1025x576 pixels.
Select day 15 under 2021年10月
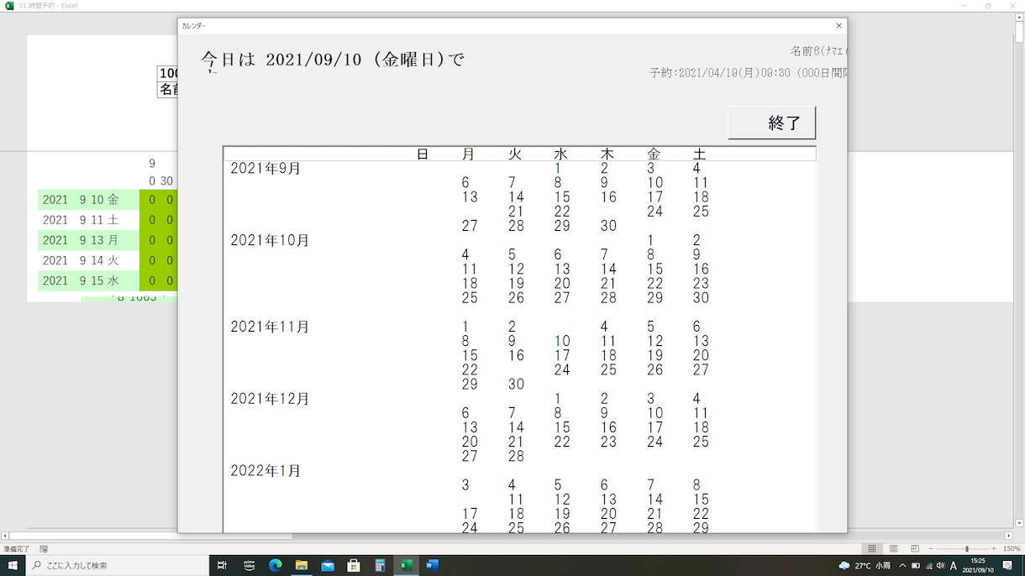point(654,270)
